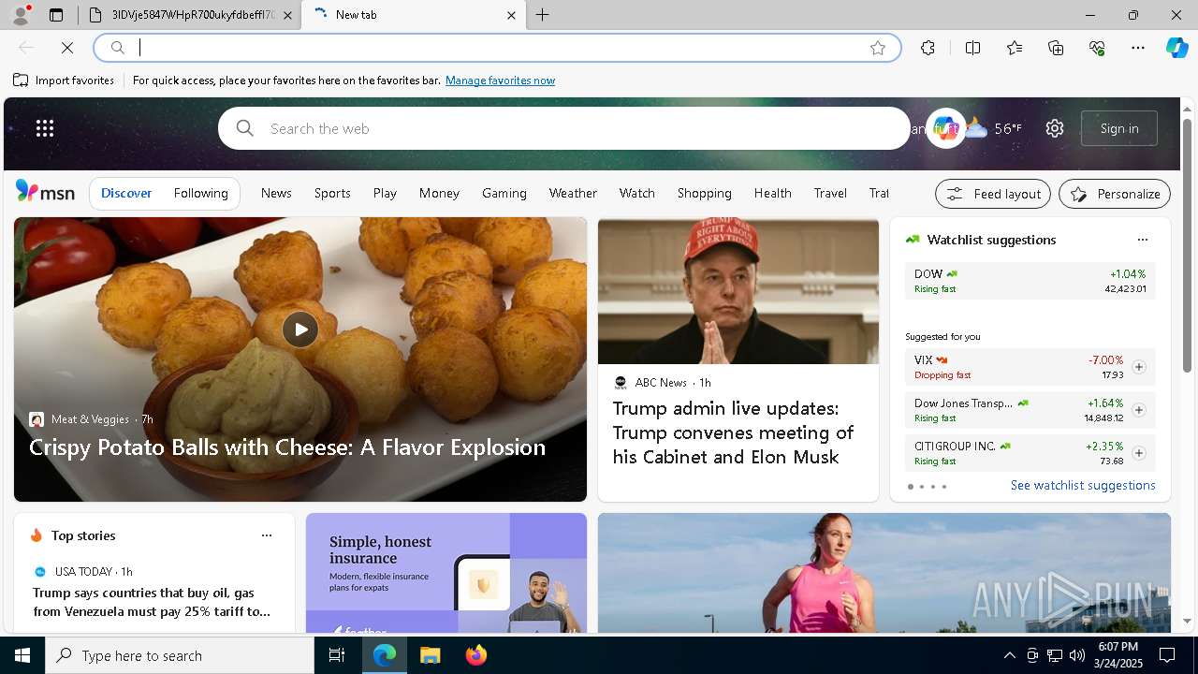
Task: Open the insurance ad thumbnail
Action: click(446, 573)
